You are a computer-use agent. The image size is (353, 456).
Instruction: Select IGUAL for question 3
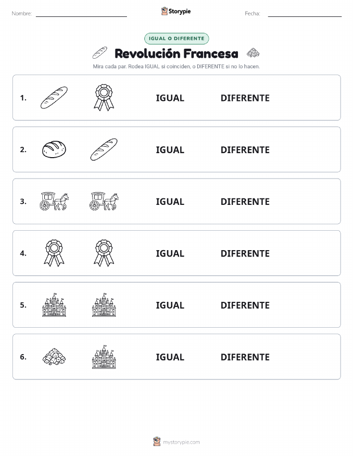click(x=170, y=201)
